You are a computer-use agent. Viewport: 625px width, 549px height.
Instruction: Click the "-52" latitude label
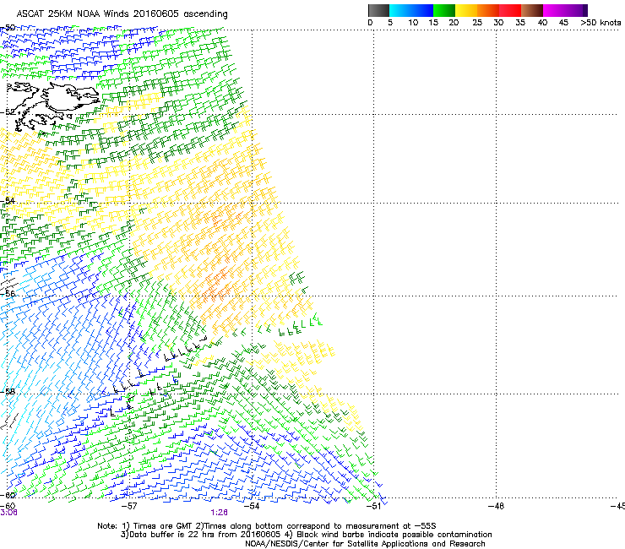click(8, 111)
